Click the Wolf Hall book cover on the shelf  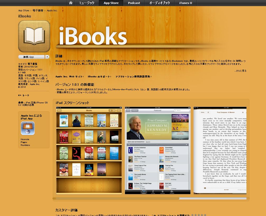(64, 137)
